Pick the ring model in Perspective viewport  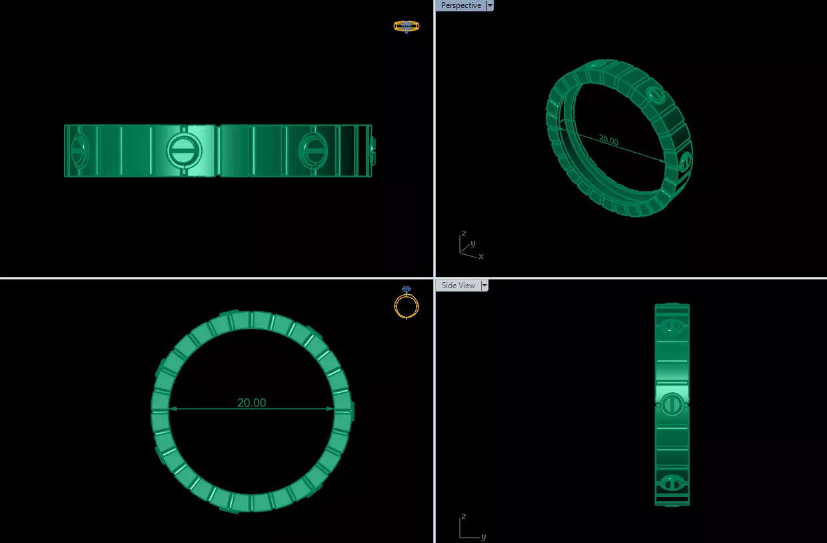(620, 138)
